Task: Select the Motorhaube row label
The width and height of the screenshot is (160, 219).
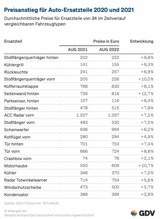Action: click(x=16, y=166)
